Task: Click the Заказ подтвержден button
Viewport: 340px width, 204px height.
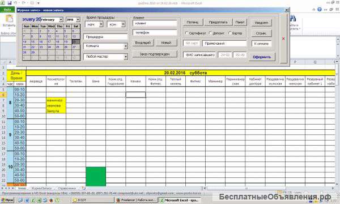Action: (155, 54)
